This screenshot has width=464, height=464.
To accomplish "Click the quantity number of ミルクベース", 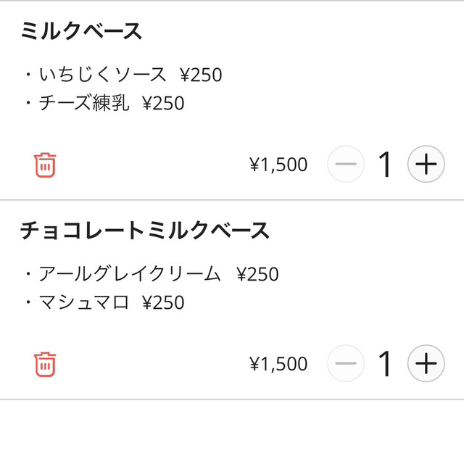I will [x=385, y=165].
